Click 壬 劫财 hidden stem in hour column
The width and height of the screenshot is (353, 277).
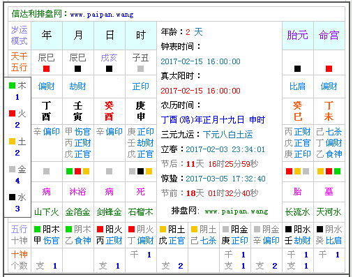click(x=140, y=143)
